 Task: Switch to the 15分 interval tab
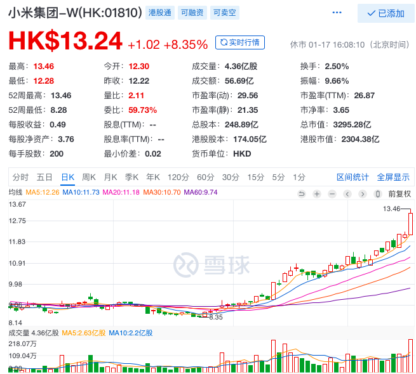pos(256,177)
